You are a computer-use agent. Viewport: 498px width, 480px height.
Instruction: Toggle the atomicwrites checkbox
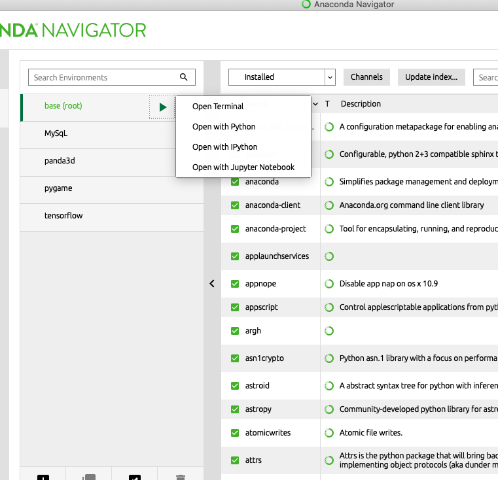pos(235,433)
